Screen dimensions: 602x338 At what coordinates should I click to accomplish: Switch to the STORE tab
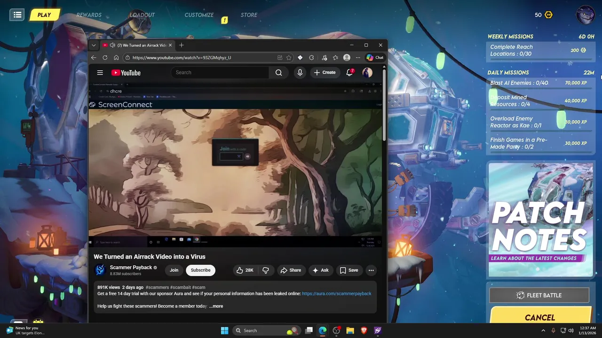249,15
